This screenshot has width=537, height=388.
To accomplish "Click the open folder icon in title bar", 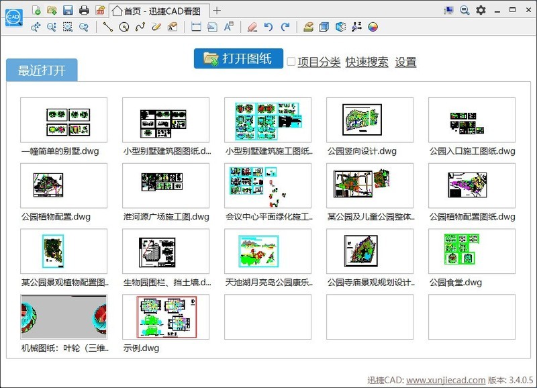I will (52, 10).
